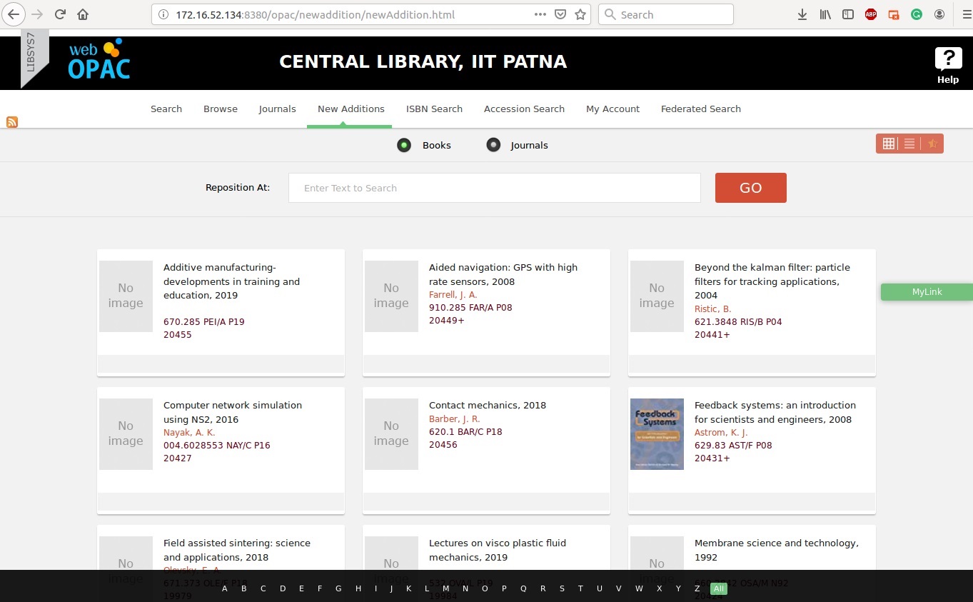Toggle the Firefox sidebar icon
Viewport: 973px width, 602px height.
[x=848, y=14]
